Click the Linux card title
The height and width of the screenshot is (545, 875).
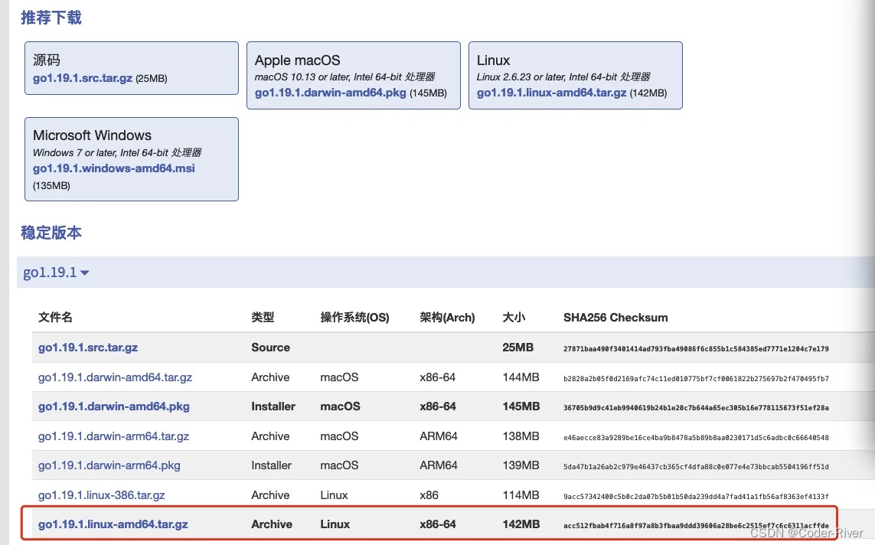point(493,60)
